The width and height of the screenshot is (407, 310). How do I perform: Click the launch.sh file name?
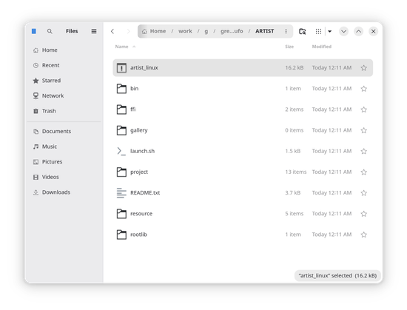pyautogui.click(x=142, y=151)
